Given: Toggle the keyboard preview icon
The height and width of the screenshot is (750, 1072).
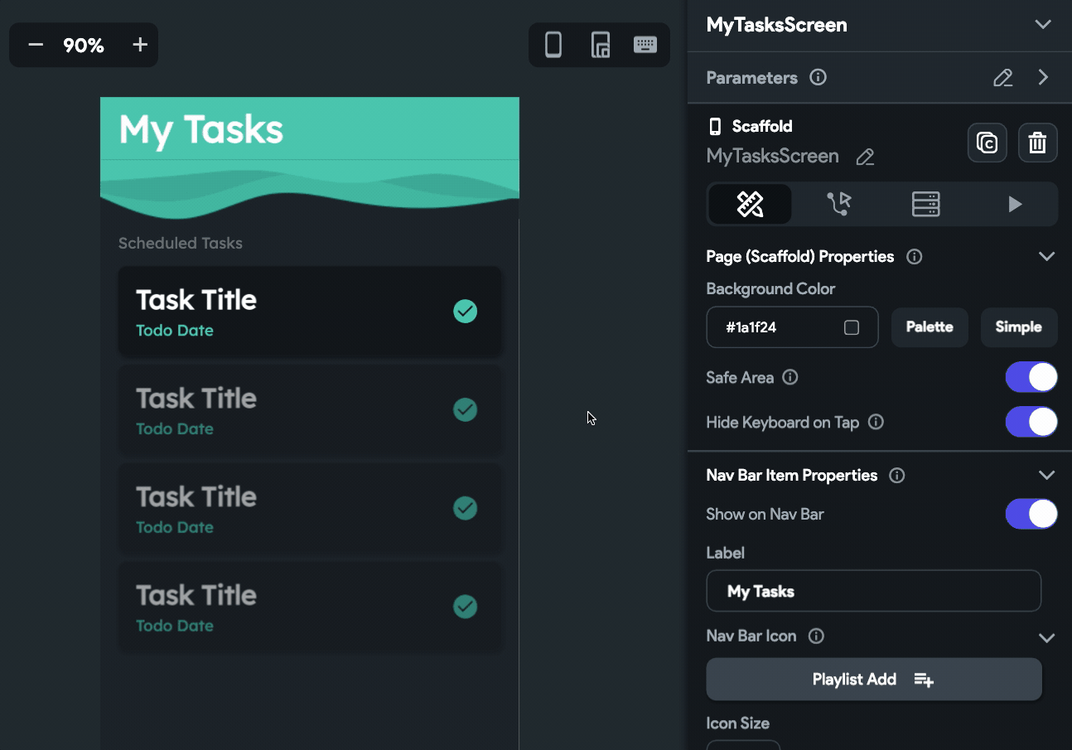Looking at the screenshot, I should 645,45.
